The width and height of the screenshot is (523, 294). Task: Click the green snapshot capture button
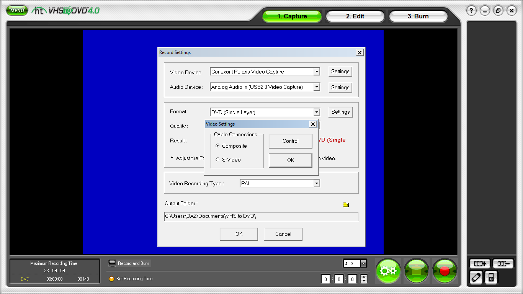pos(417,271)
